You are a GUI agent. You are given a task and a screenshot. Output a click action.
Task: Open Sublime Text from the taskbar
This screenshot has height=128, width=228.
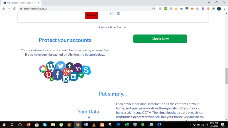point(69,125)
